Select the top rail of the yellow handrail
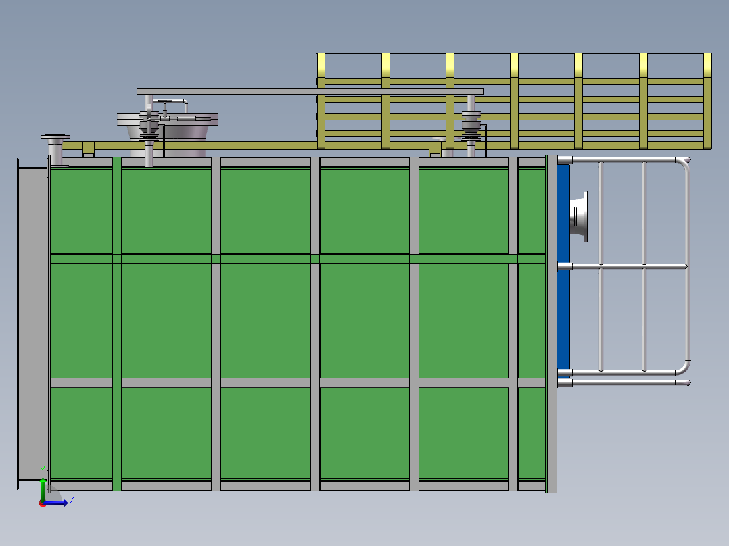This screenshot has height=546, width=729. coord(514,54)
